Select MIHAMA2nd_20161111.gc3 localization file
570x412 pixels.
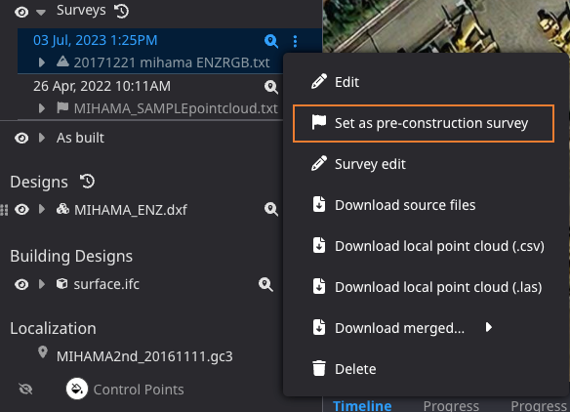point(144,356)
